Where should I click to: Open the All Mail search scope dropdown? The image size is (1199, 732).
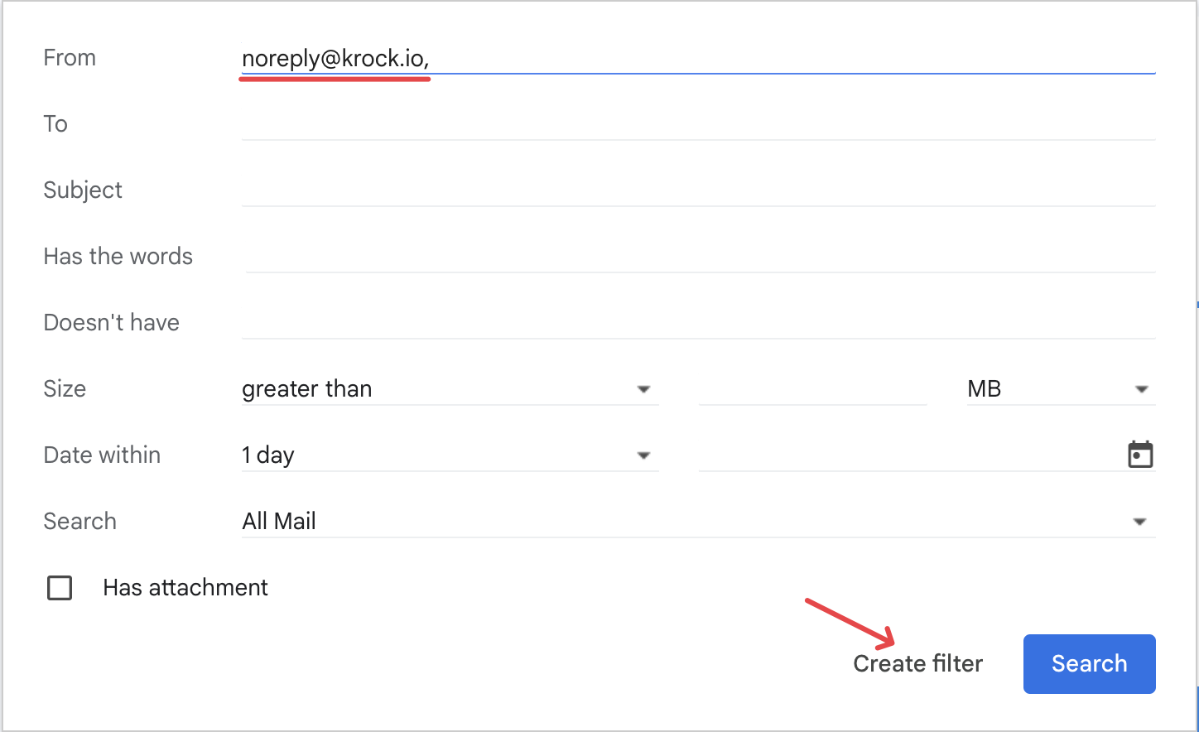click(x=698, y=521)
